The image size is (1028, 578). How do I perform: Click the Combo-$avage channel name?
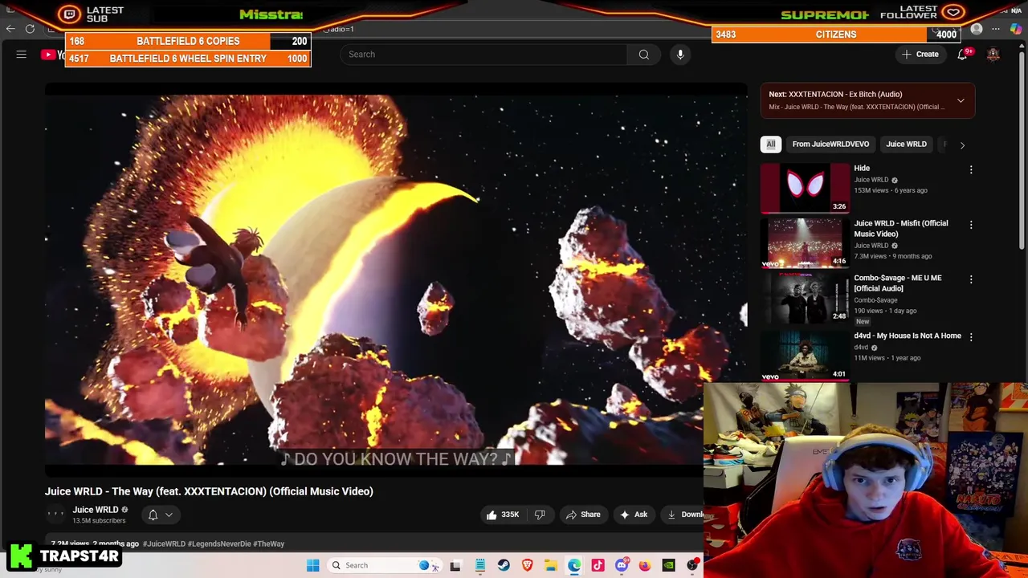(x=875, y=300)
